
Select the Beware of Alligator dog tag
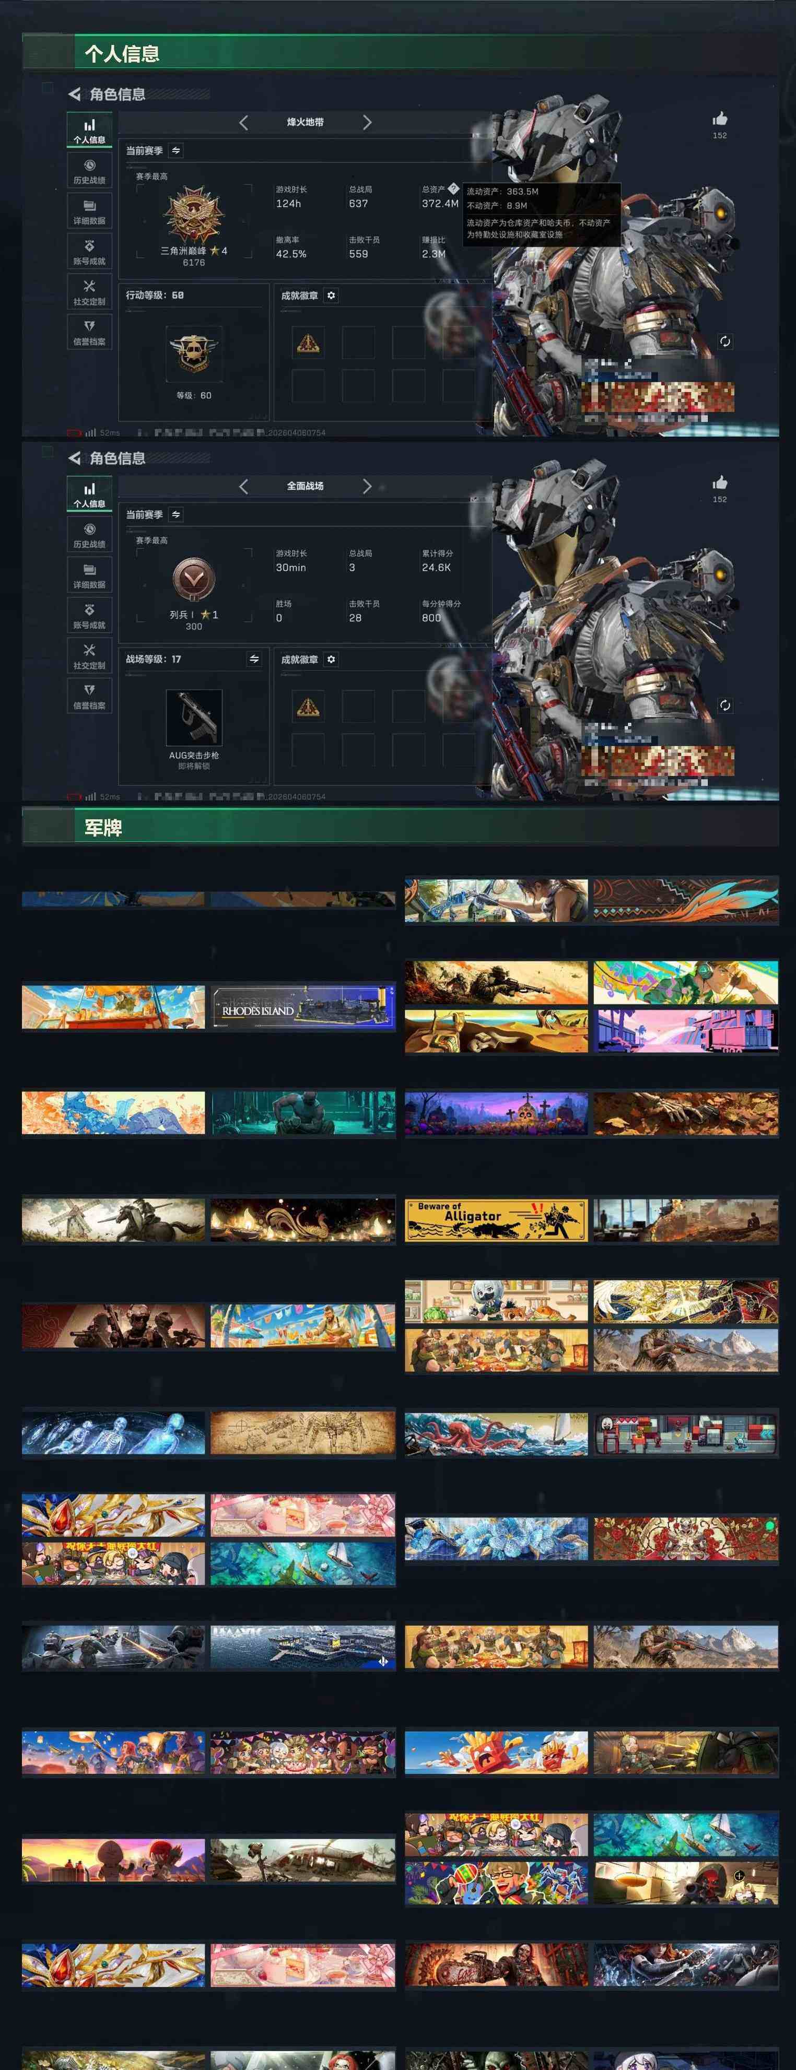496,1220
